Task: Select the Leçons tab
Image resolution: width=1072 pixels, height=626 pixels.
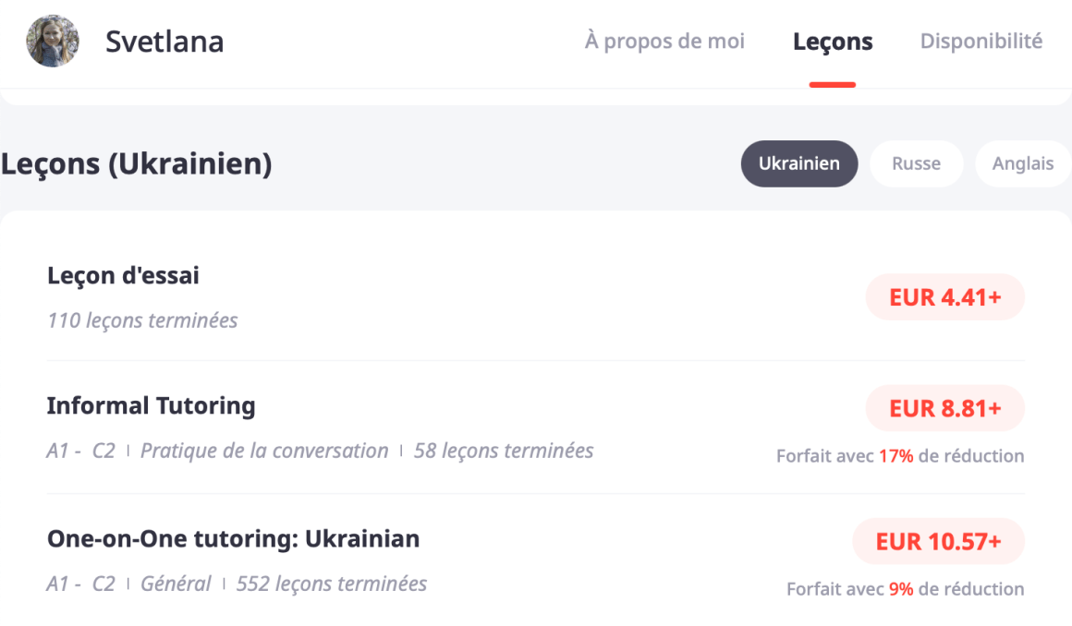Action: pos(833,42)
